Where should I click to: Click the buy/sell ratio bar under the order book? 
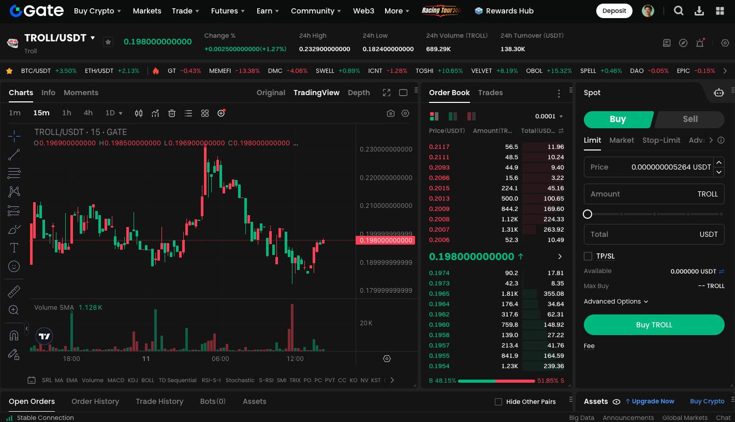496,381
